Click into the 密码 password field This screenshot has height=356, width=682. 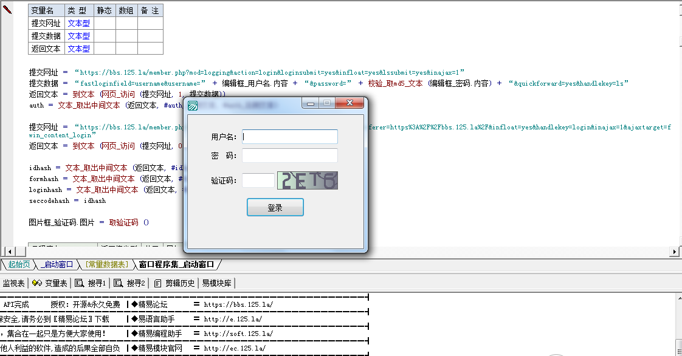(289, 156)
